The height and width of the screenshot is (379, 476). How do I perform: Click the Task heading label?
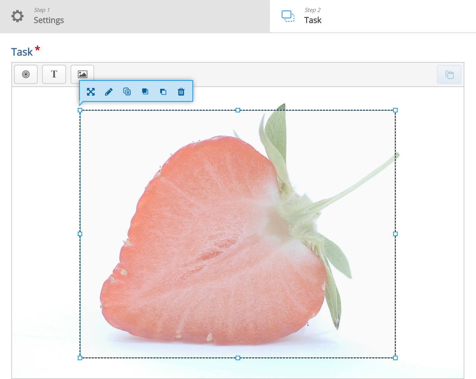22,52
